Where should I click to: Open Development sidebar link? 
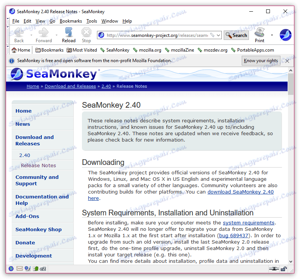click(33, 256)
